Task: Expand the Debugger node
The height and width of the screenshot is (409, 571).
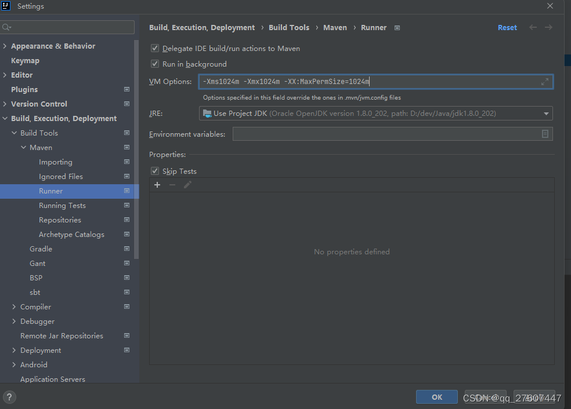Action: pos(14,322)
